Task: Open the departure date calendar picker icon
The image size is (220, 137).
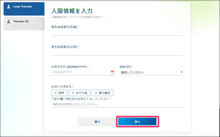Action: click(112, 72)
